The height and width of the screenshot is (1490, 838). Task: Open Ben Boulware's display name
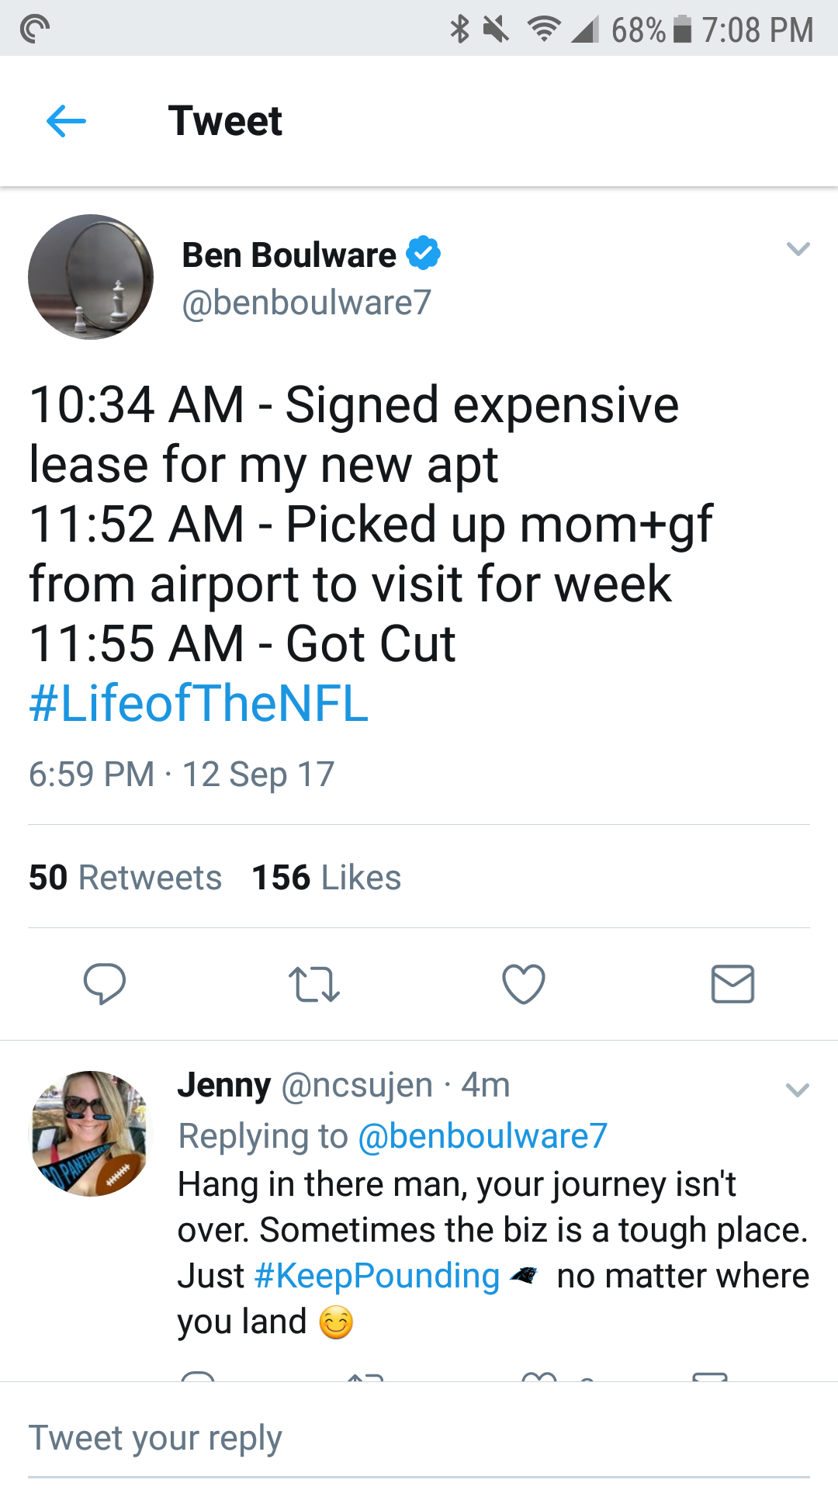289,255
